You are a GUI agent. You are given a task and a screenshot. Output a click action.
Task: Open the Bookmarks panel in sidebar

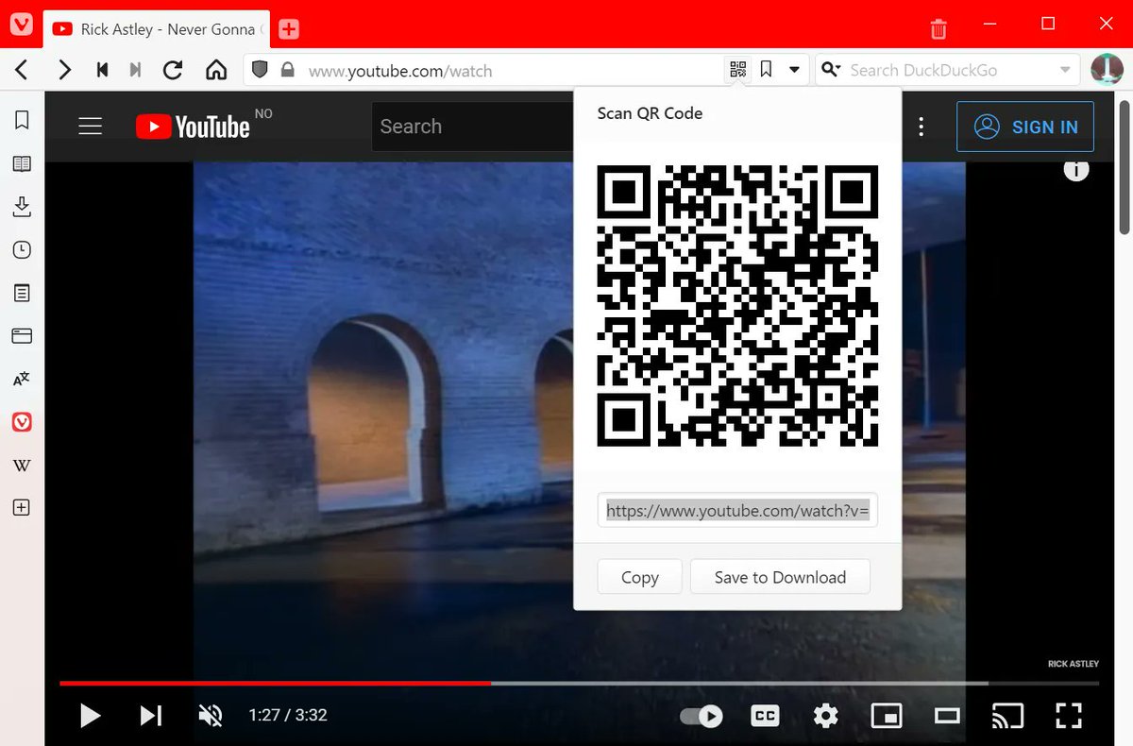(22, 120)
